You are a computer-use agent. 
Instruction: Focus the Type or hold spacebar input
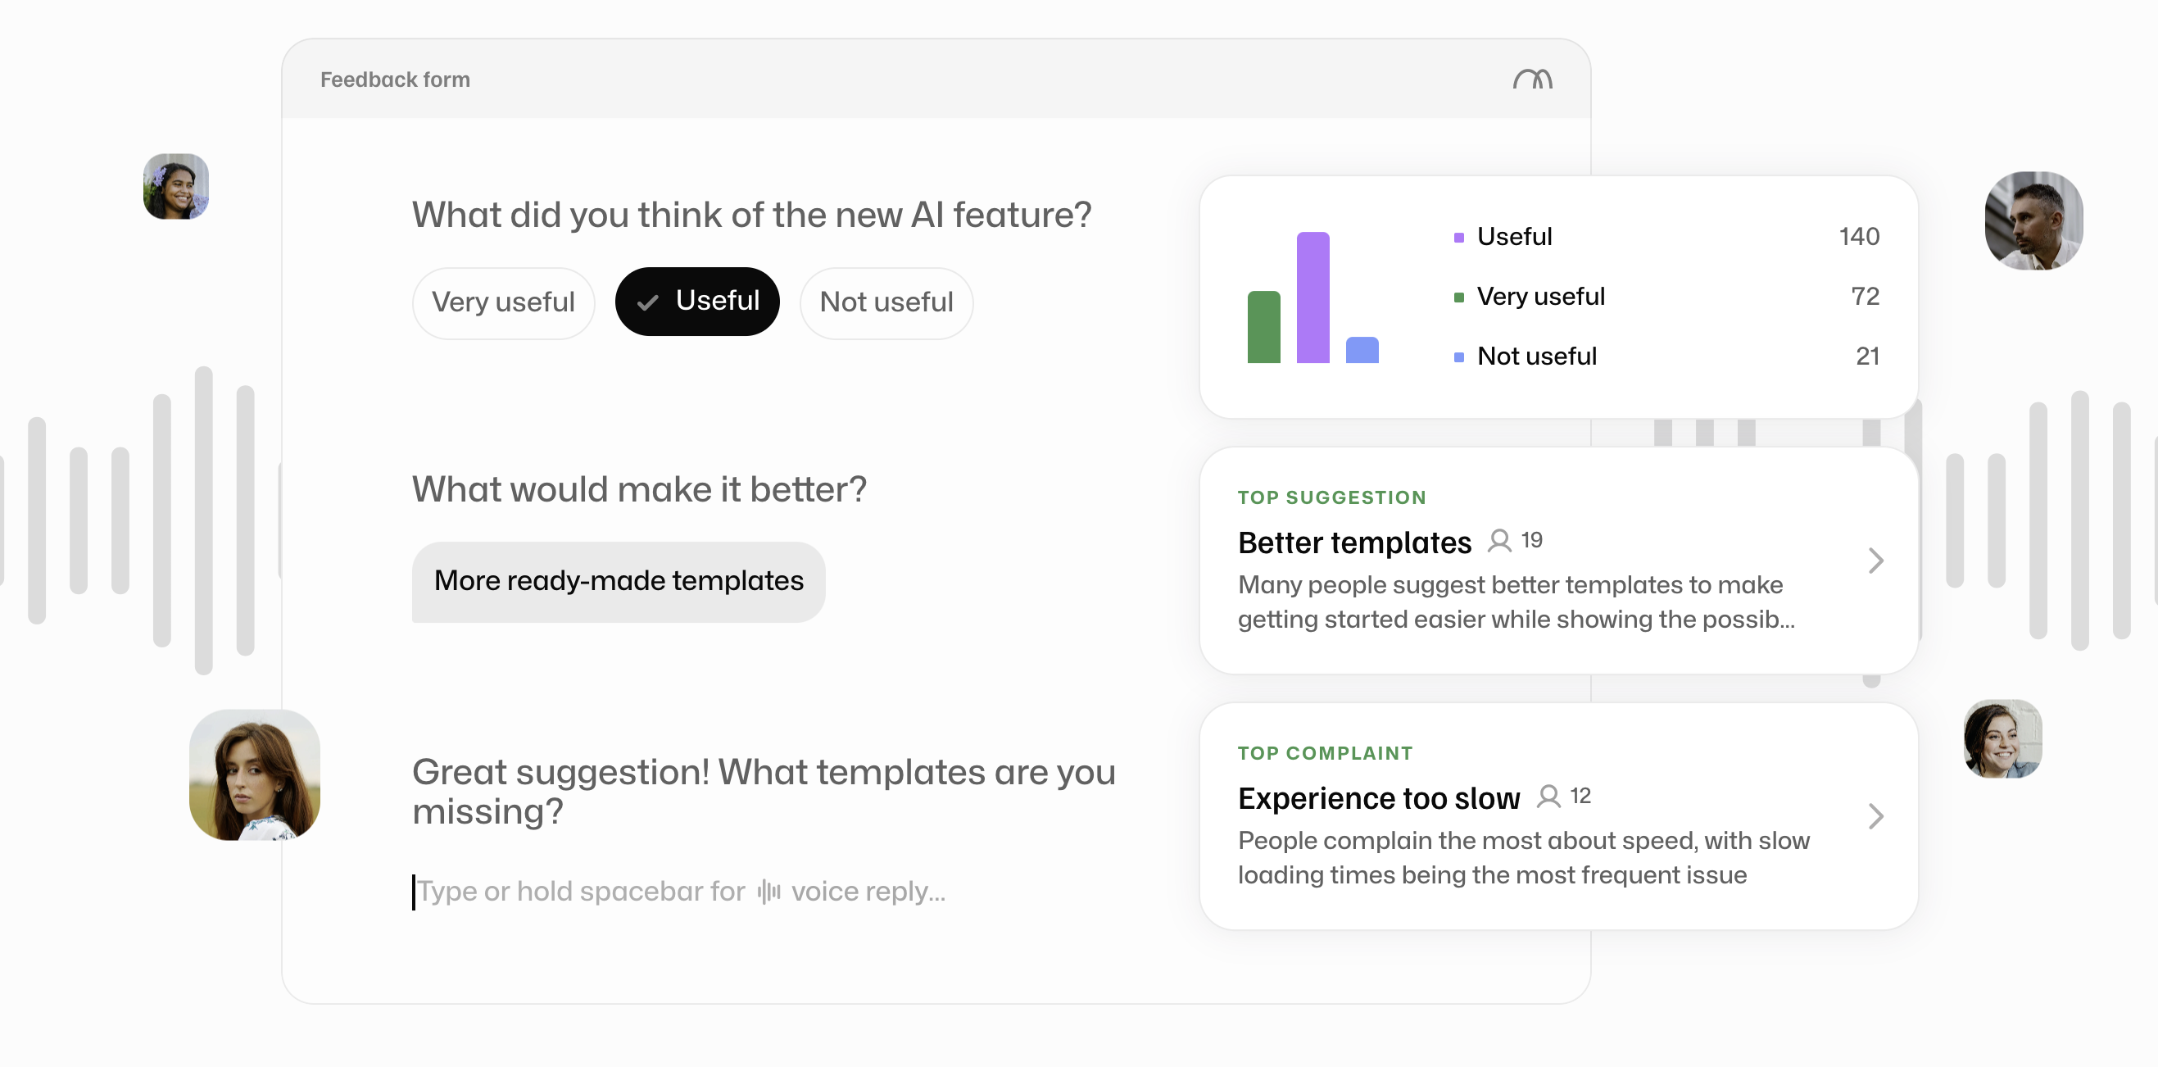(x=680, y=891)
